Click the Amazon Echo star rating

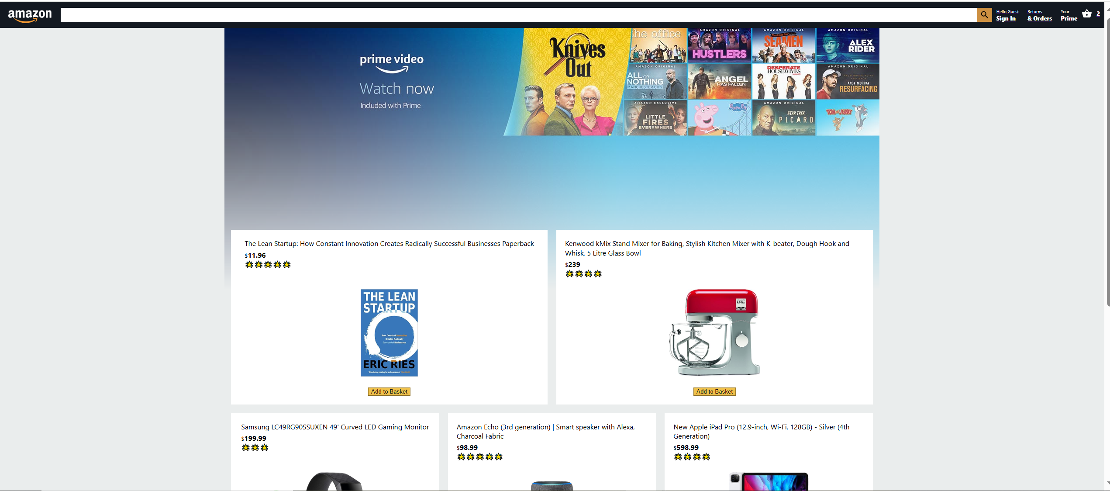coord(479,457)
